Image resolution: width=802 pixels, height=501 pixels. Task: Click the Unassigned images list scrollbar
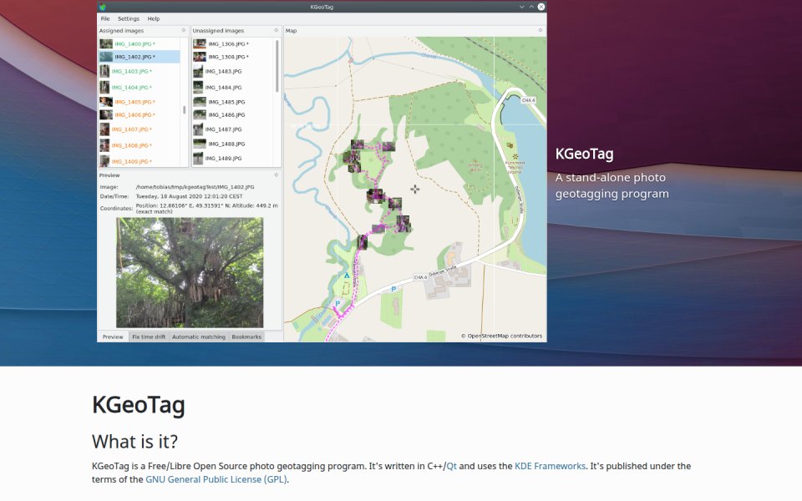[277, 66]
